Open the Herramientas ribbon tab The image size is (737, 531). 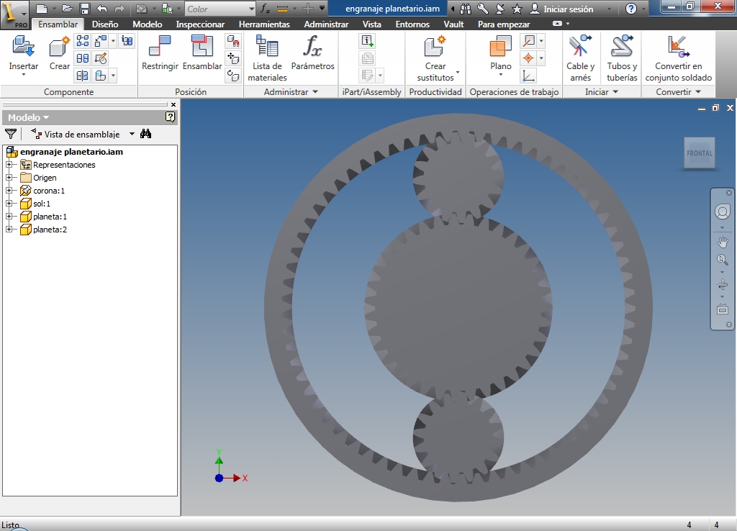[264, 24]
